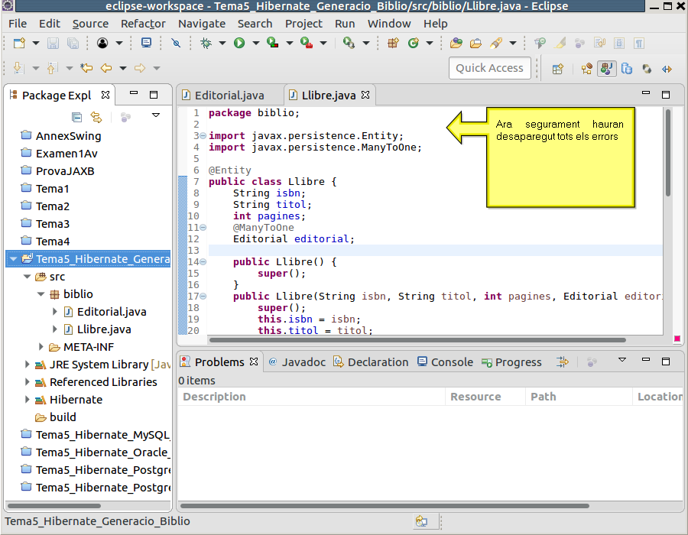The height and width of the screenshot is (535, 688).
Task: Open the New wizard dropdown arrow
Action: point(36,43)
